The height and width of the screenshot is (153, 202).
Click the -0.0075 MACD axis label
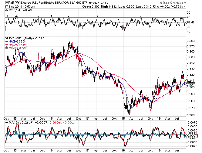(192, 146)
